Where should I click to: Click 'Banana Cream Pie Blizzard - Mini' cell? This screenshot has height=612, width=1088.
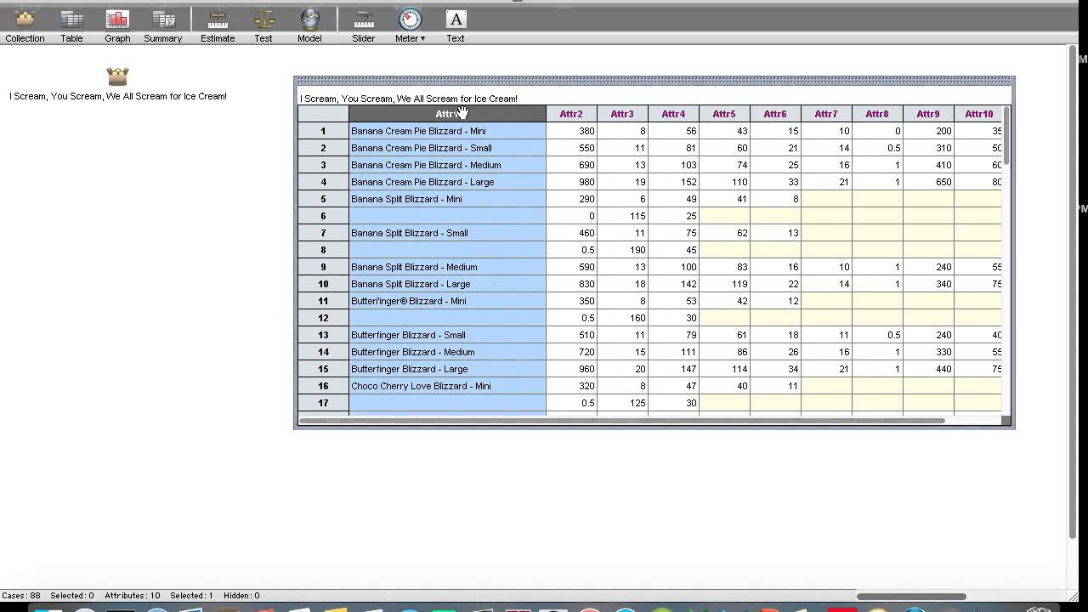447,131
